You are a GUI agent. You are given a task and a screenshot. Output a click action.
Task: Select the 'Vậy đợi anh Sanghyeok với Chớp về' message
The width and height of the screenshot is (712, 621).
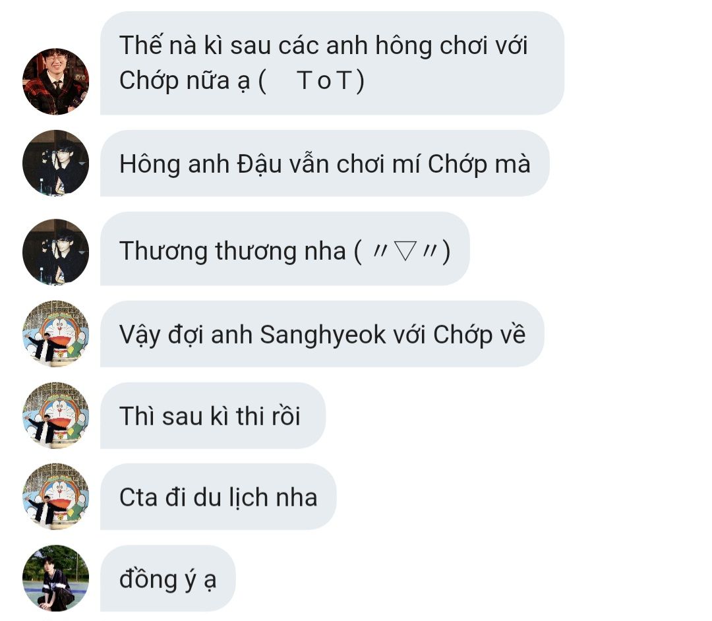click(x=322, y=334)
